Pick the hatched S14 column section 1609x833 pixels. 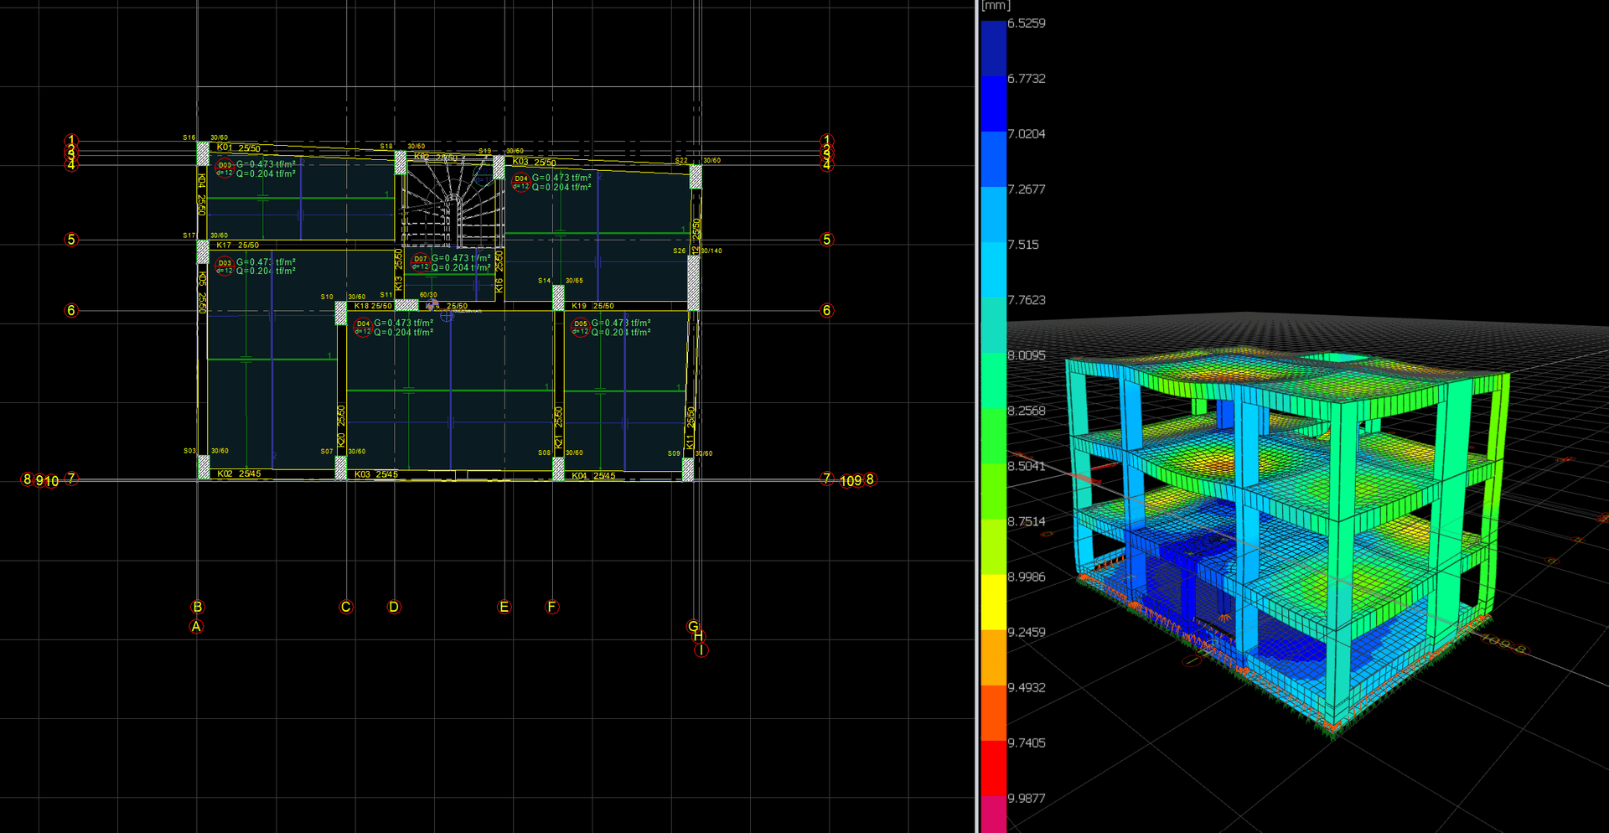pyautogui.click(x=558, y=297)
